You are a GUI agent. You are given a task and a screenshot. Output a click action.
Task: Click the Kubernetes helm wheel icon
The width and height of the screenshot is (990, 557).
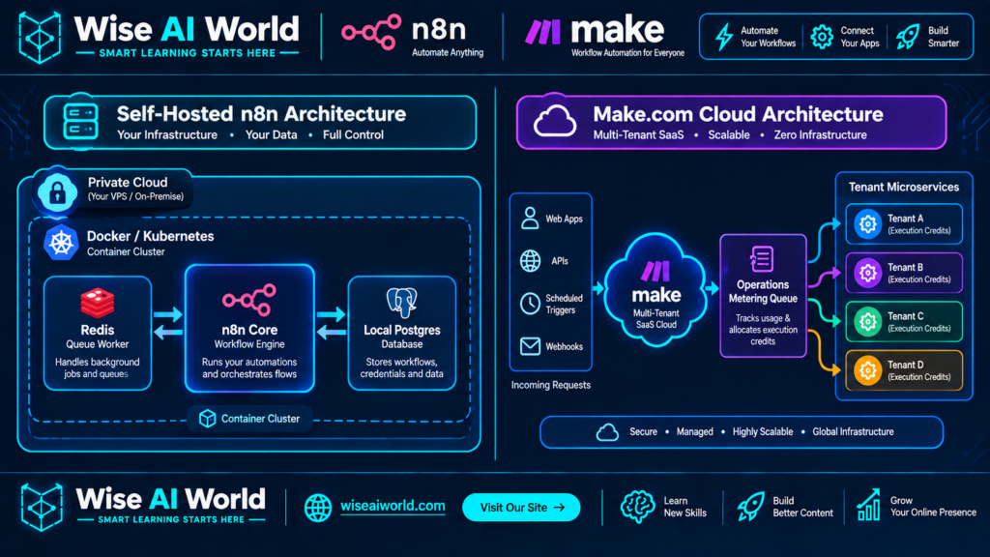pos(61,243)
